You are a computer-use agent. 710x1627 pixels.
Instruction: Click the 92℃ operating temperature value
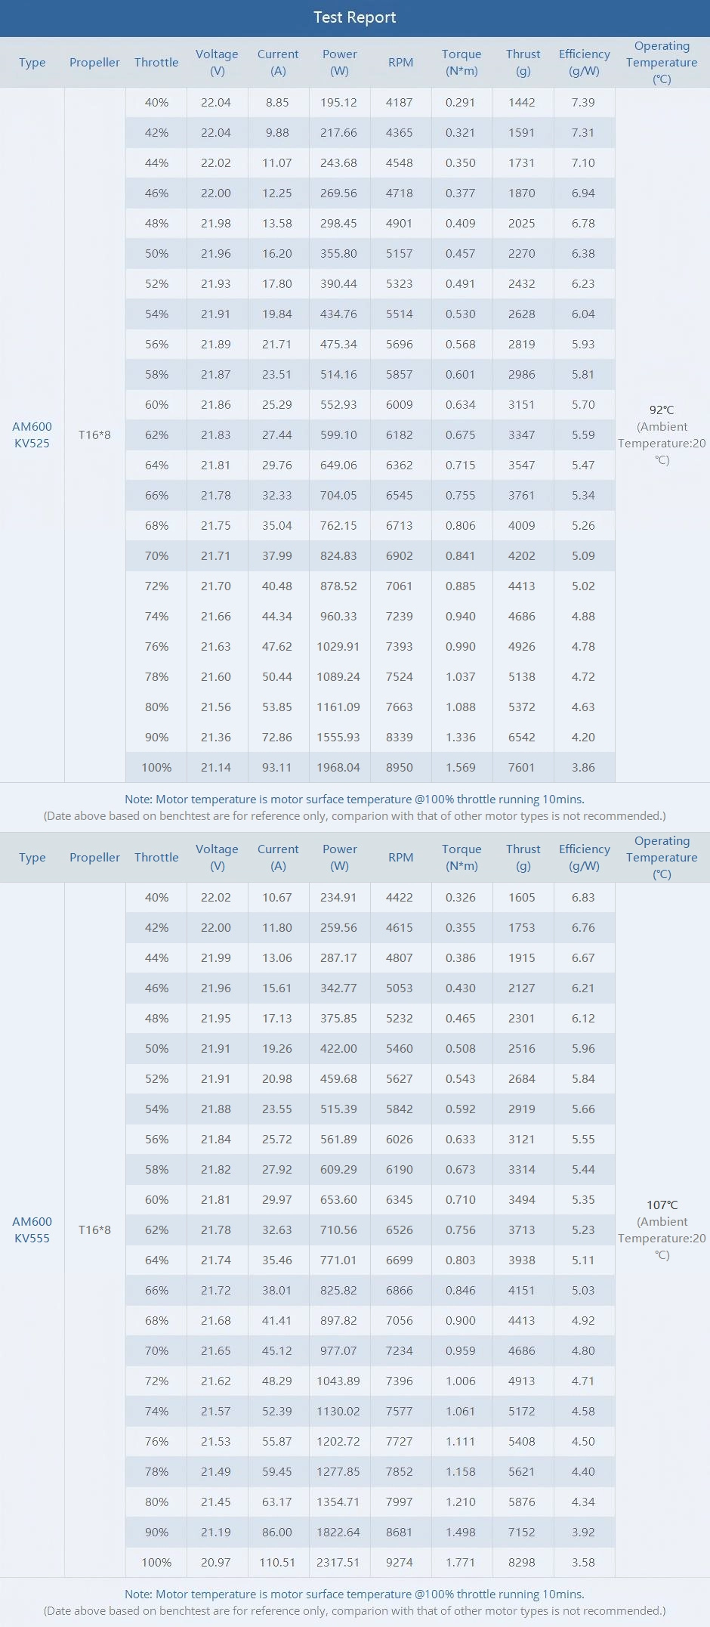pyautogui.click(x=661, y=410)
